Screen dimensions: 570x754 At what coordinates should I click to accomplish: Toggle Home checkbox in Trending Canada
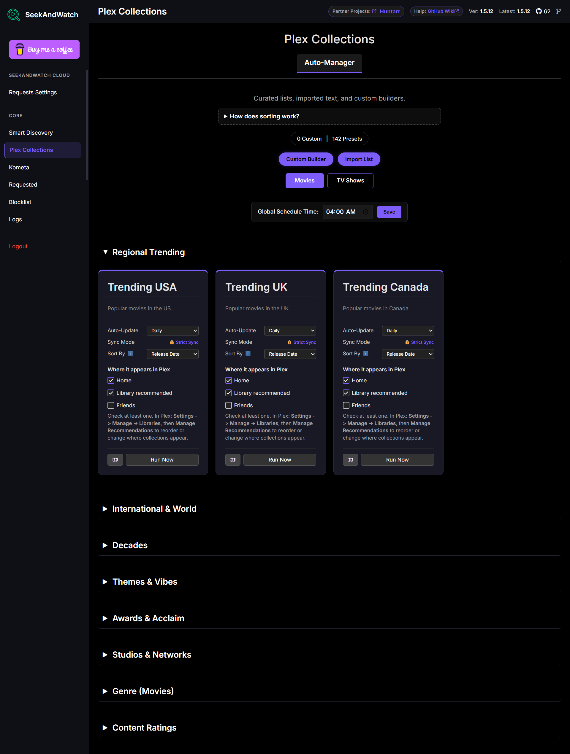click(346, 380)
